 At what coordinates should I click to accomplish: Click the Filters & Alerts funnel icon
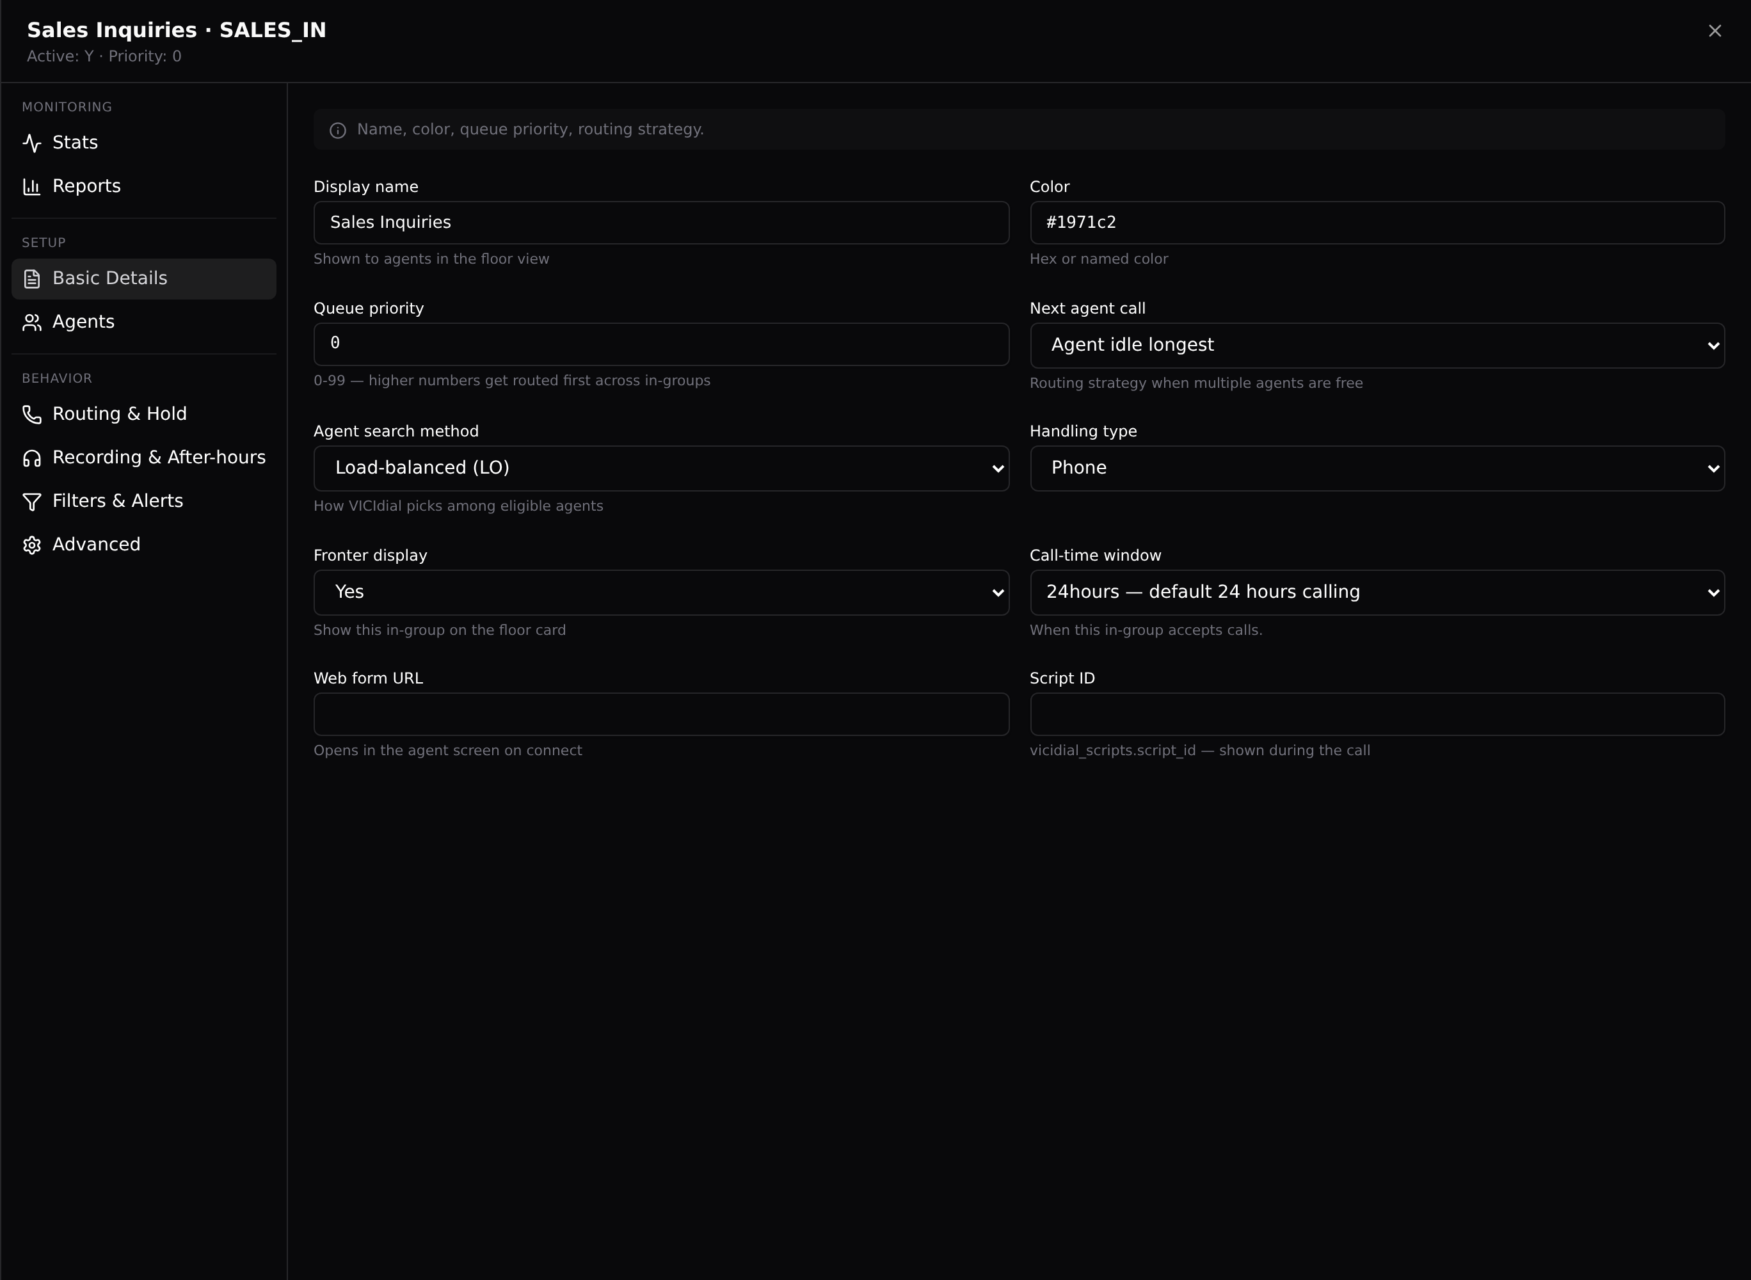click(32, 501)
